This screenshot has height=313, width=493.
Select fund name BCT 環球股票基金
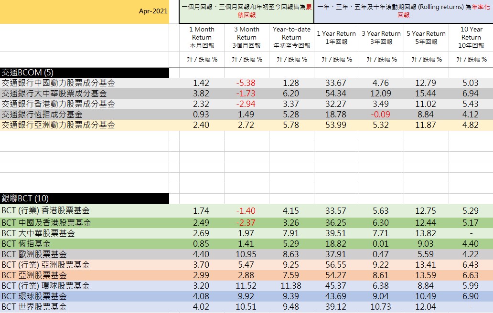click(x=34, y=296)
